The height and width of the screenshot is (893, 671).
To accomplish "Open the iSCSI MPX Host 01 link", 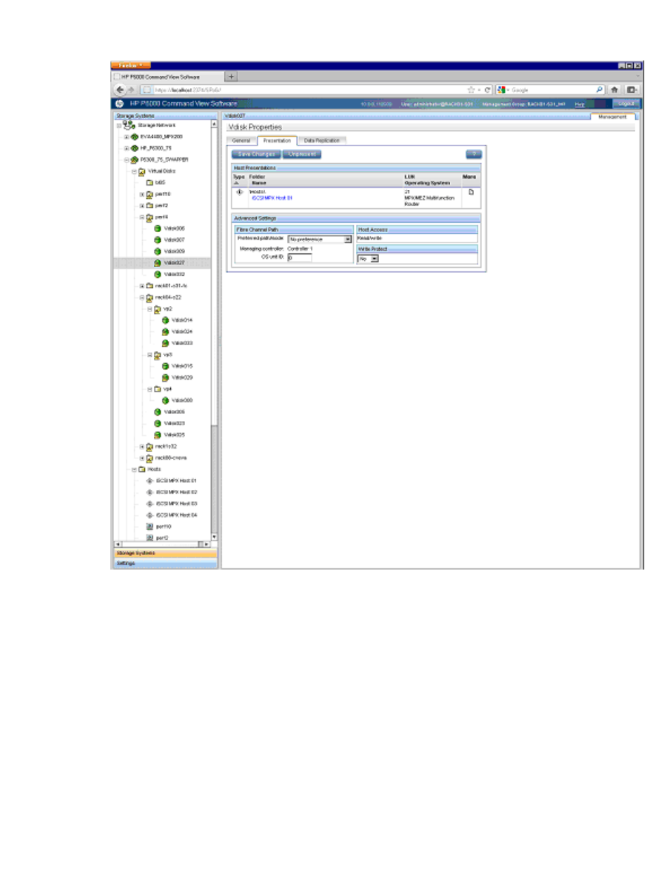I will point(271,198).
